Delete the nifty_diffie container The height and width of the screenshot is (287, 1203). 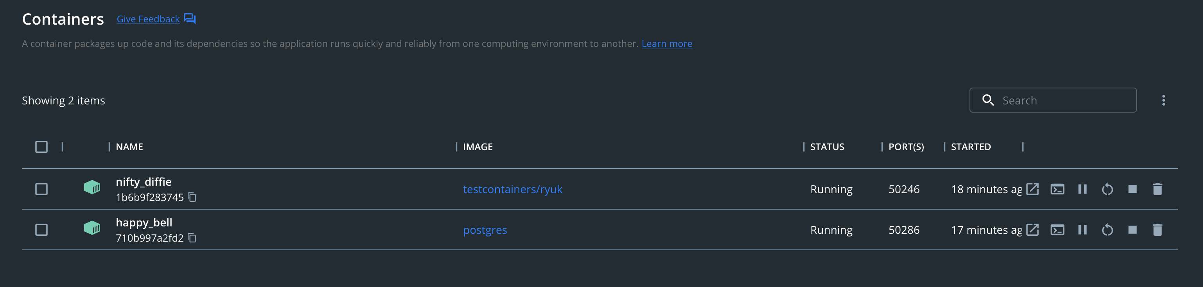tap(1157, 189)
